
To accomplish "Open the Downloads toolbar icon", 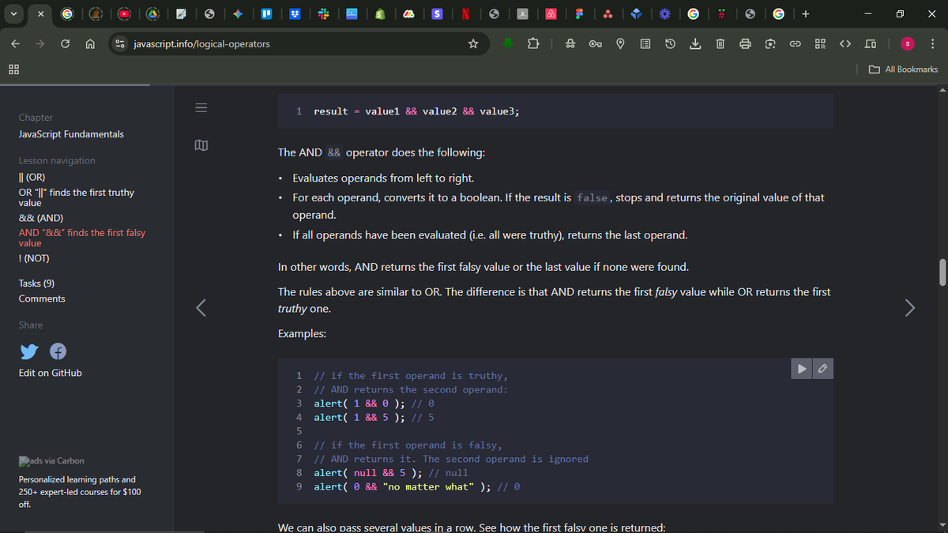I will 694,43.
